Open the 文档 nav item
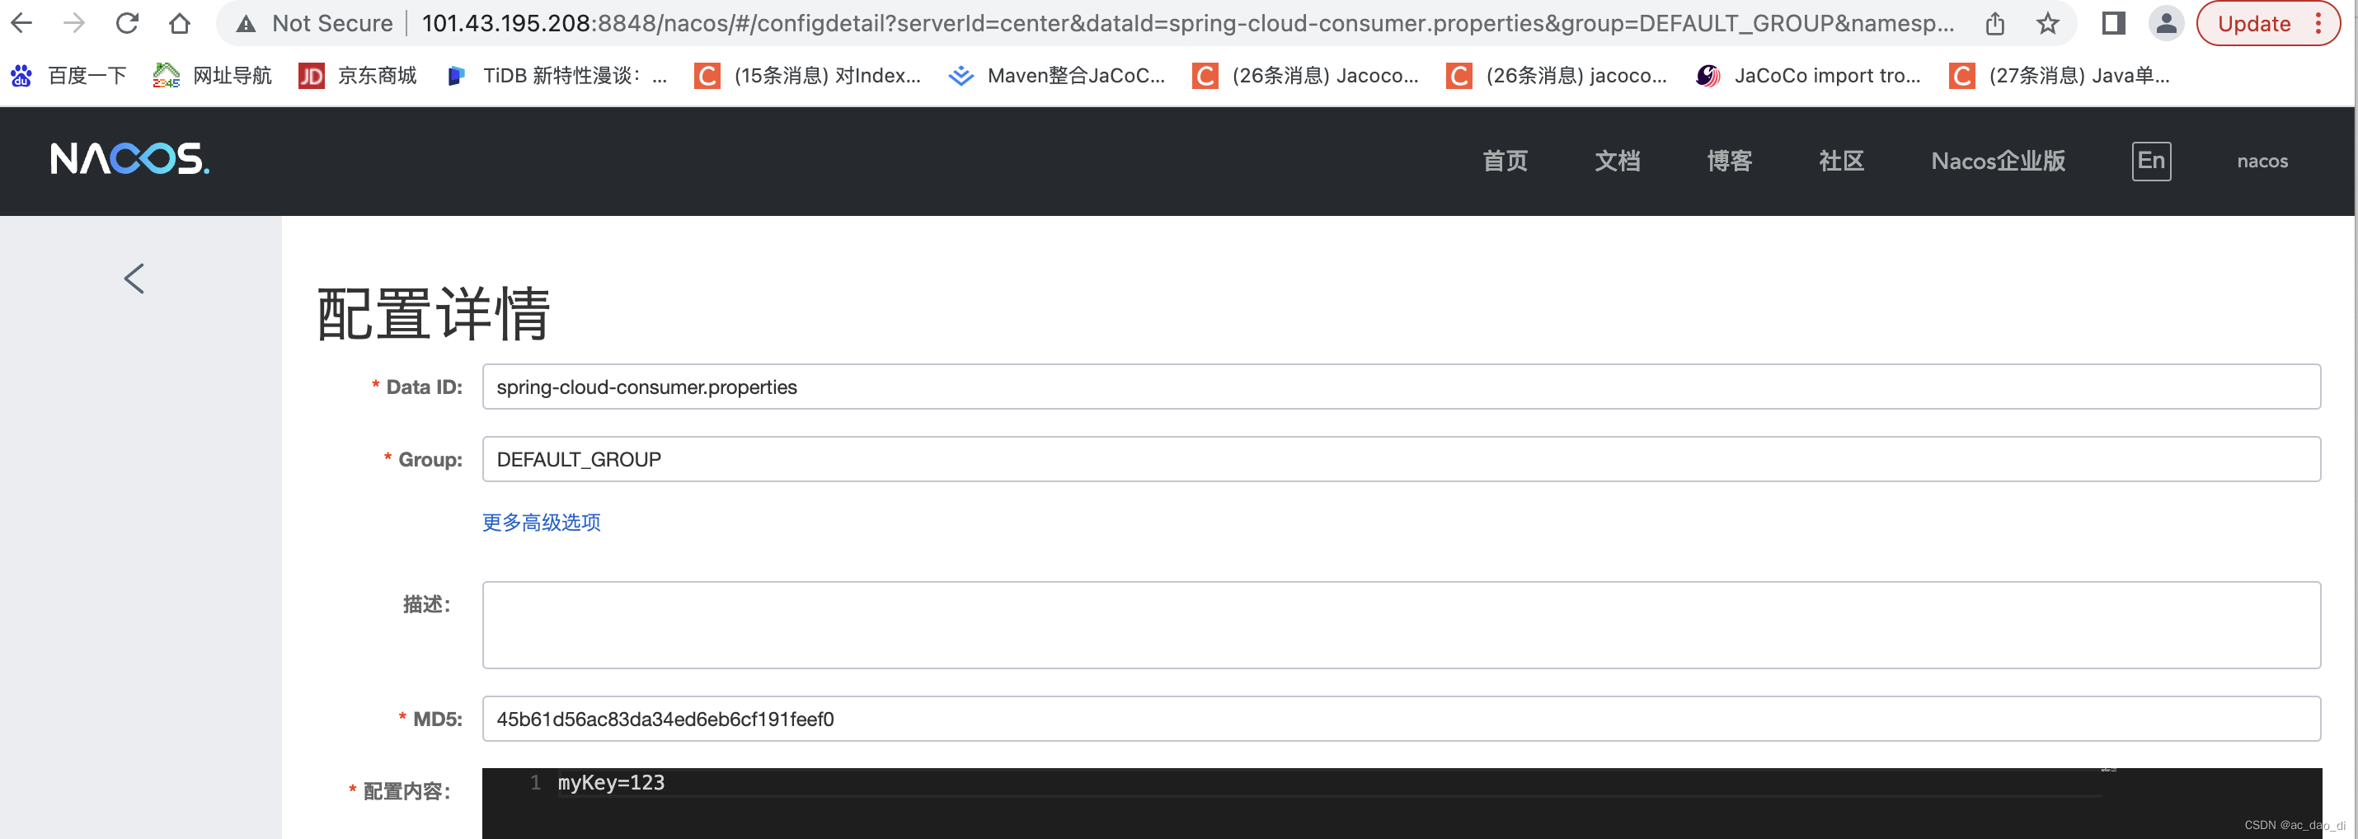The image size is (2358, 839). point(1618,162)
